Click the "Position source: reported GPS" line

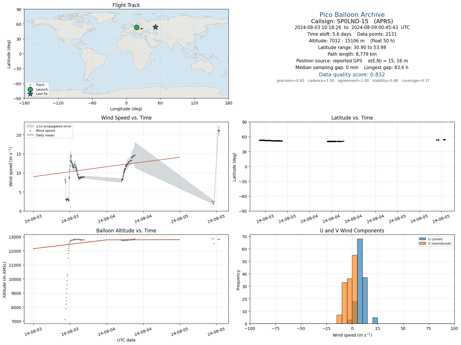coord(352,61)
